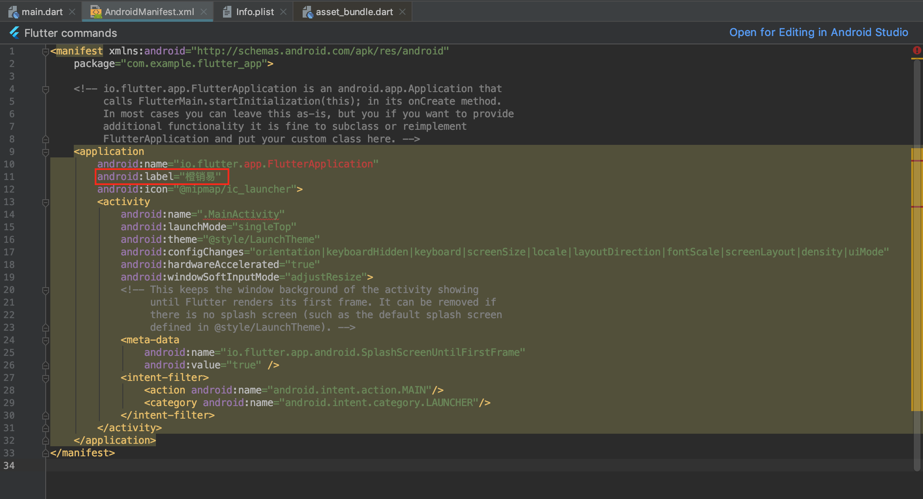
Task: Switch to the main.dart tab
Action: click(42, 12)
